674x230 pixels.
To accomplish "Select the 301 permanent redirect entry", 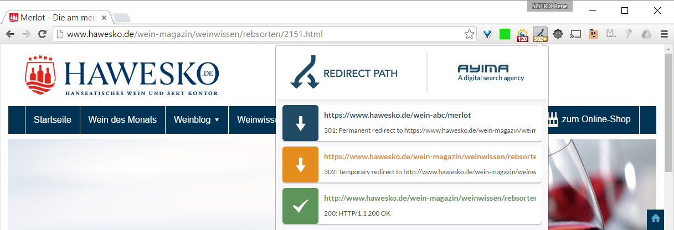I will (x=411, y=123).
